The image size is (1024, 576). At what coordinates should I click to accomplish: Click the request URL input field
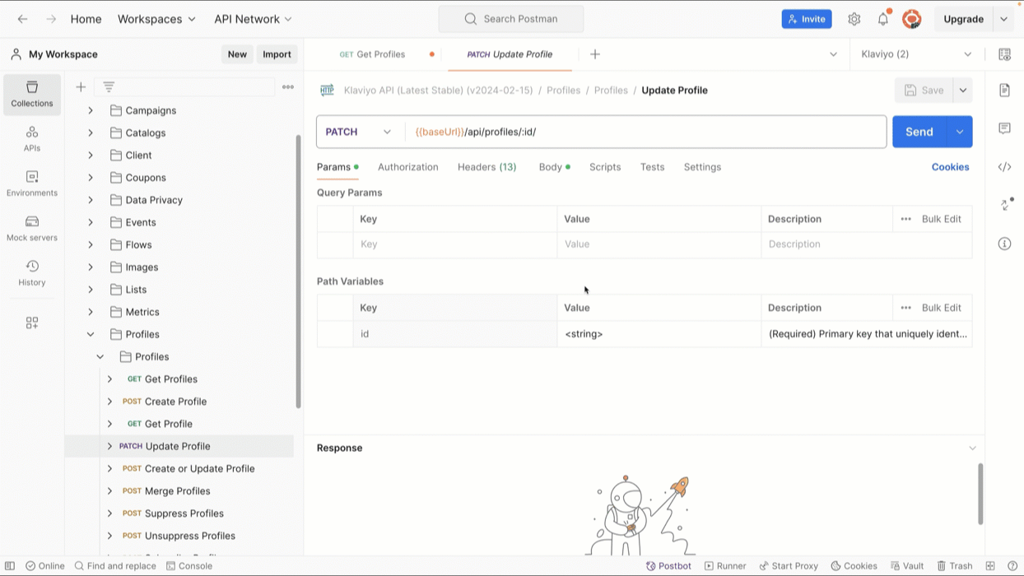tap(645, 132)
